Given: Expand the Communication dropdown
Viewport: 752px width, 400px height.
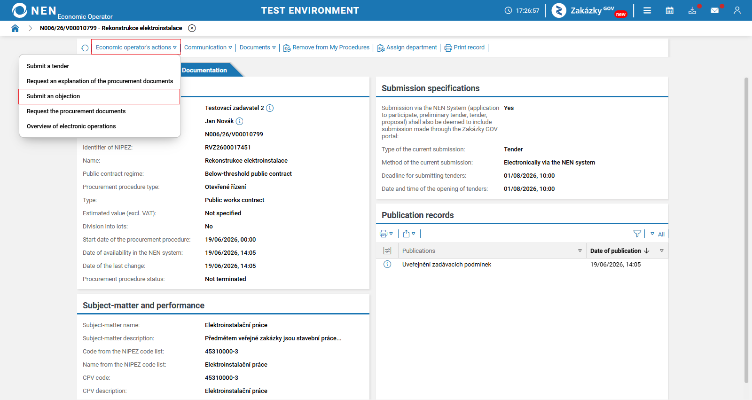Looking at the screenshot, I should pyautogui.click(x=208, y=47).
